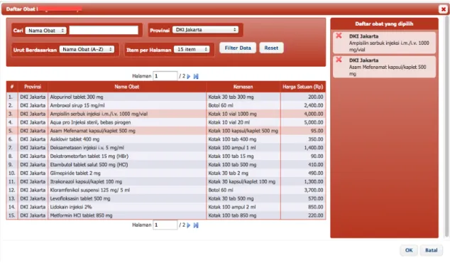The width and height of the screenshot is (450, 263).
Task: Click the dialog's vertical scrollbar
Action: coord(446,127)
